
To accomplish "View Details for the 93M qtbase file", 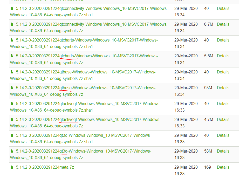I will [x=223, y=88].
